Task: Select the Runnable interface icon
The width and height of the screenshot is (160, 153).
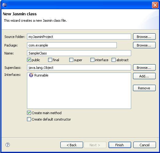Action: click(31, 75)
